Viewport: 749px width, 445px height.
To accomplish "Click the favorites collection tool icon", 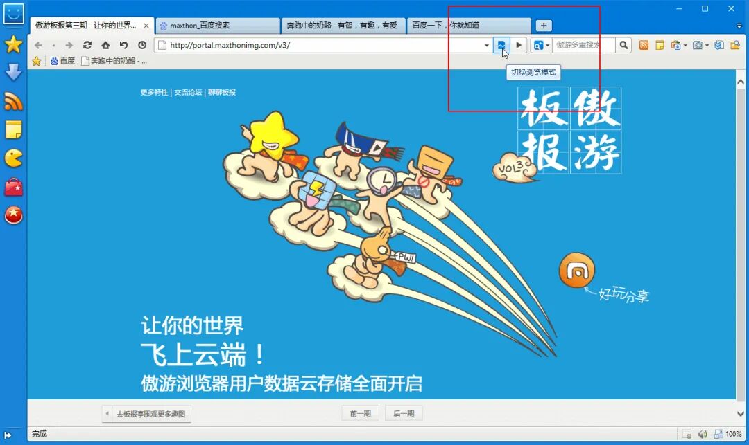I will [675, 45].
